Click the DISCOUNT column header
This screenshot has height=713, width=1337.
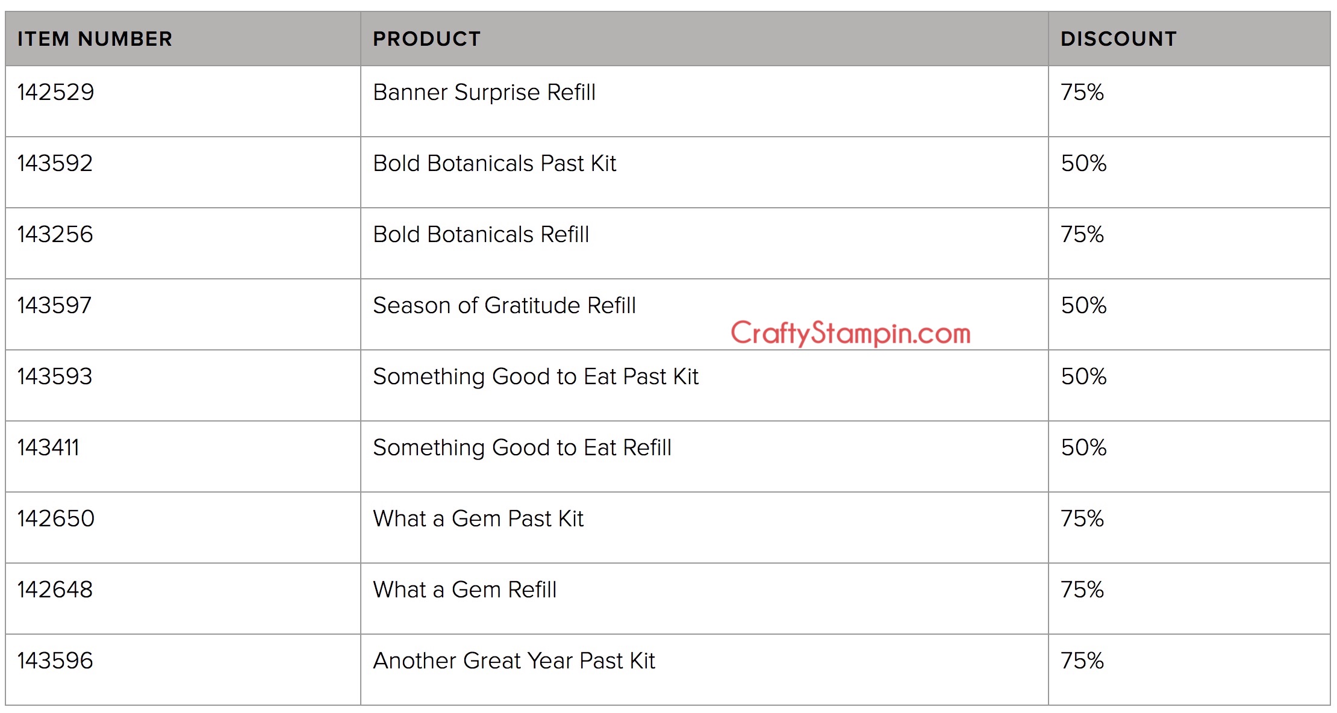[x=1118, y=39]
